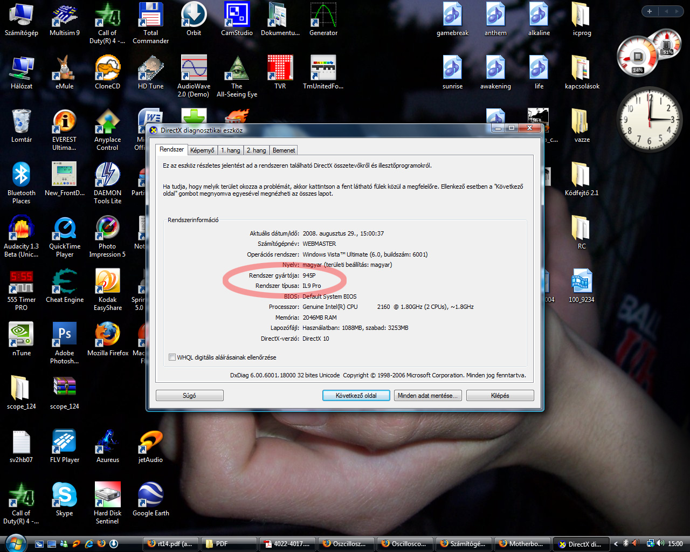Launch the Adobe Photoshop shortcut
Image resolution: width=690 pixels, height=552 pixels.
[x=65, y=343]
